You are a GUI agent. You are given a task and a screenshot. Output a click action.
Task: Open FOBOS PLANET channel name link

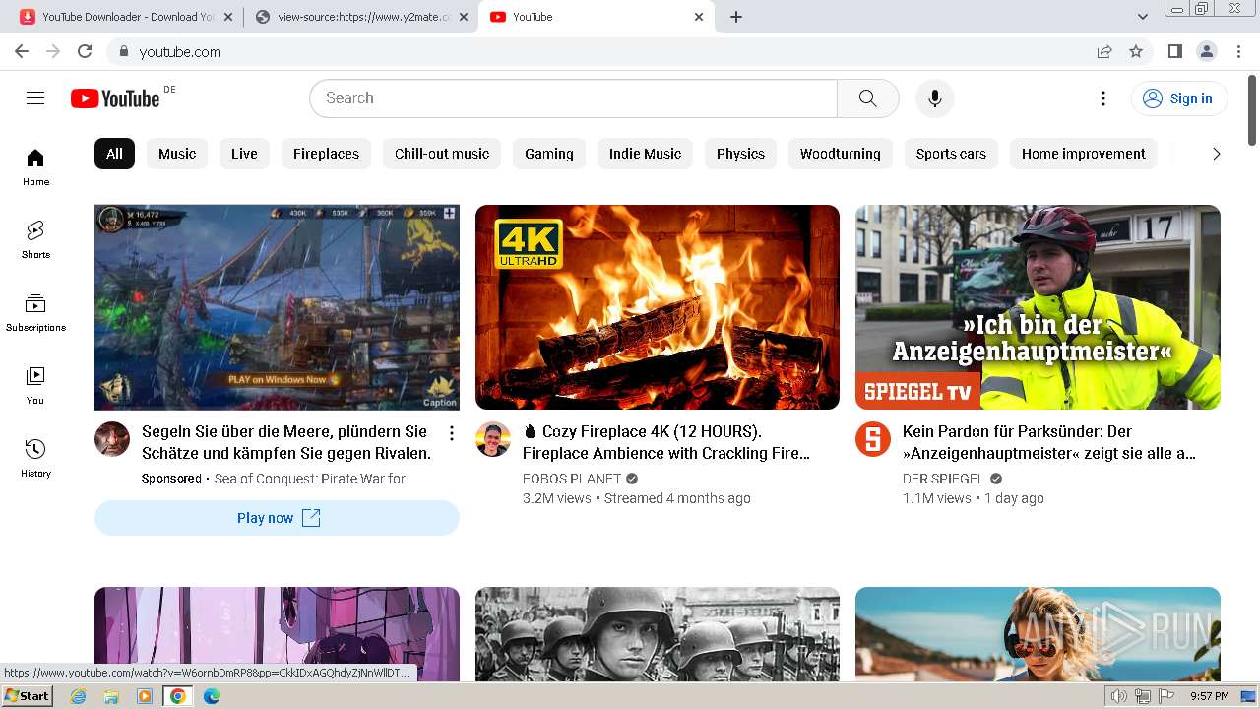[572, 479]
